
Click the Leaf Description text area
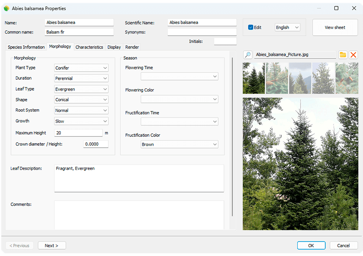139,179
